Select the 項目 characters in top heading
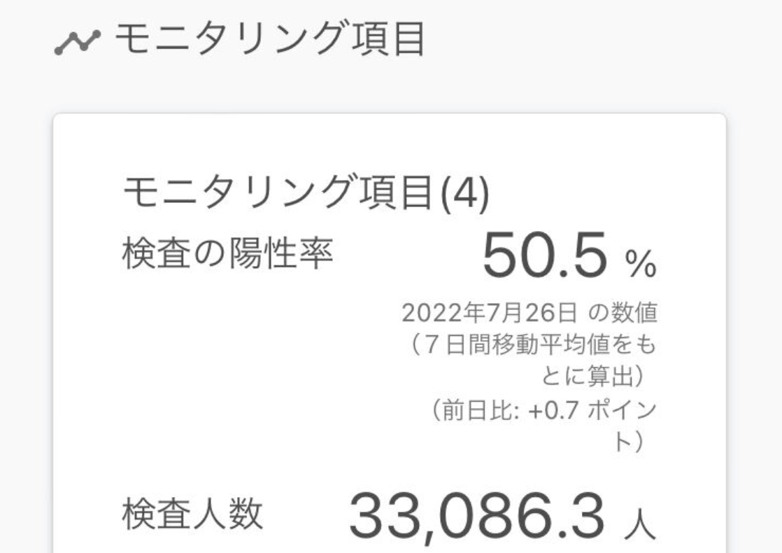782x553 pixels. tap(389, 39)
